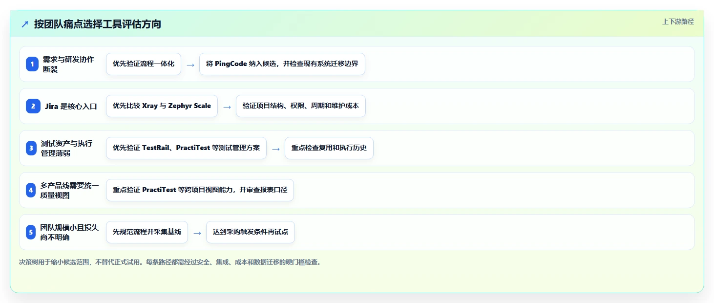
Task: Select 测试资产与执行管理薄弱 label
Action: [66, 148]
